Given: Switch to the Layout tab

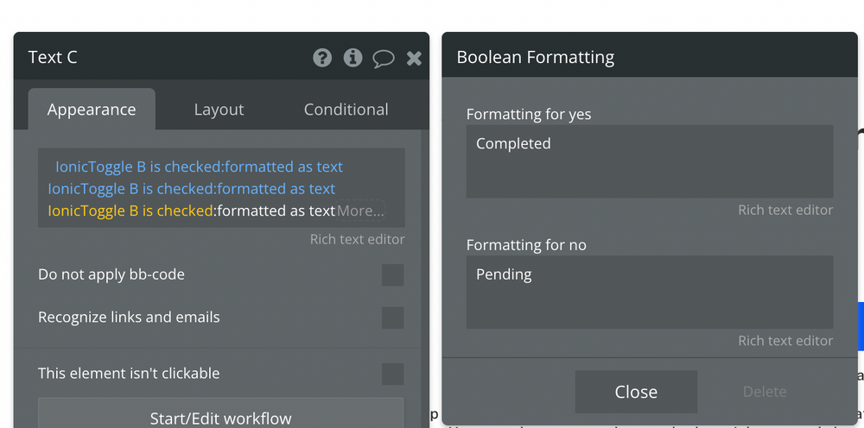Looking at the screenshot, I should tap(219, 110).
